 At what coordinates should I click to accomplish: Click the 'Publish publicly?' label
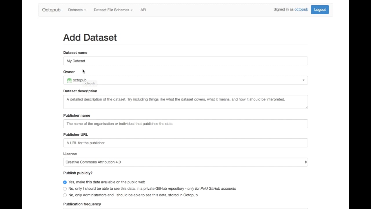pyautogui.click(x=78, y=173)
